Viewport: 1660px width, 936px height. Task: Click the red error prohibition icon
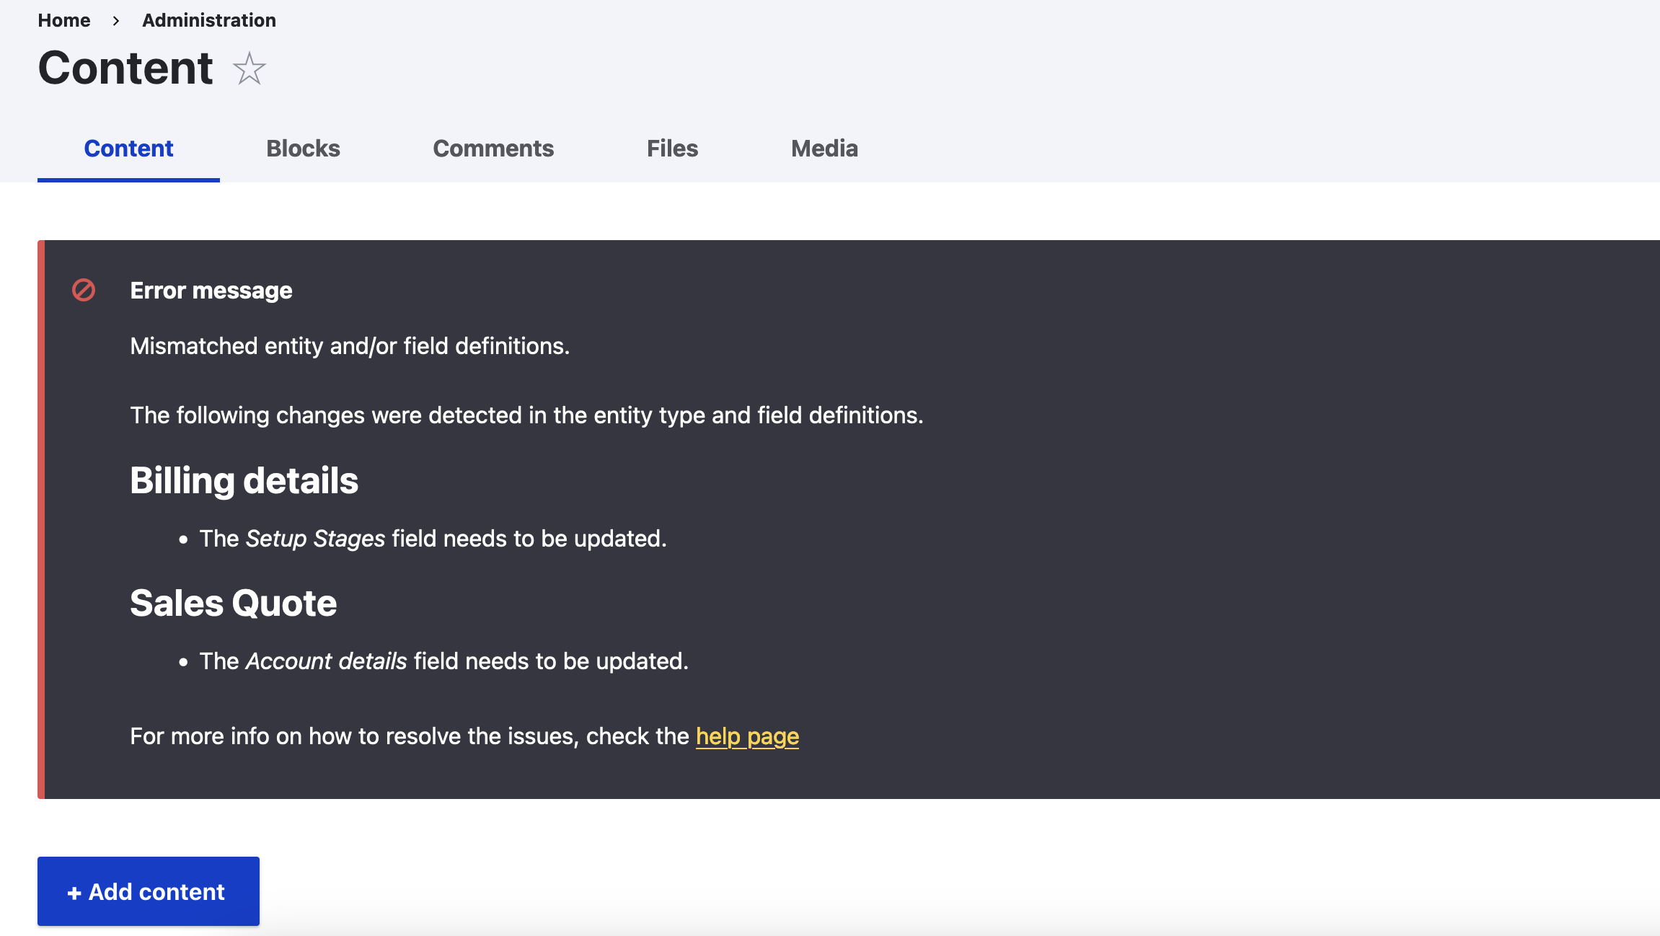(84, 290)
